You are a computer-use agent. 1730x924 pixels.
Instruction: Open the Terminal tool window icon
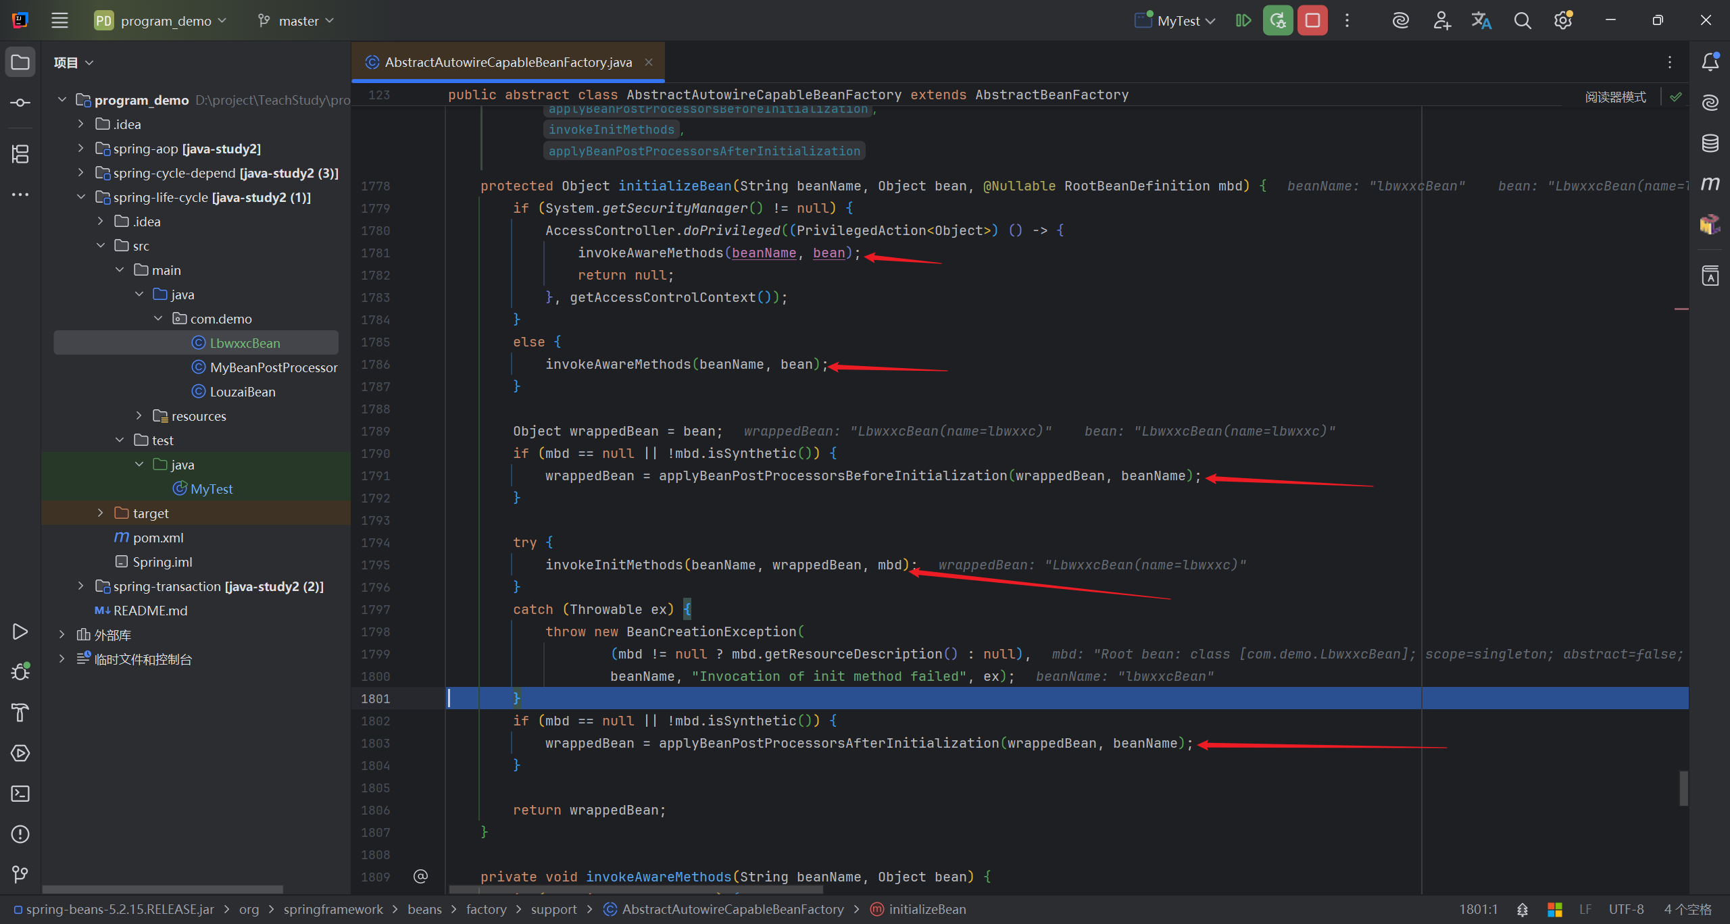pos(20,793)
